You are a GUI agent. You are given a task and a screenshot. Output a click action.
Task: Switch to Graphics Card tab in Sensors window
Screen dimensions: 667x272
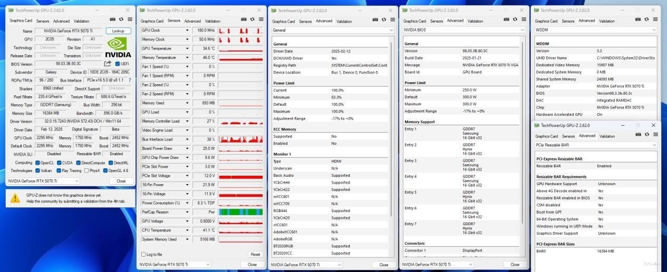click(152, 21)
